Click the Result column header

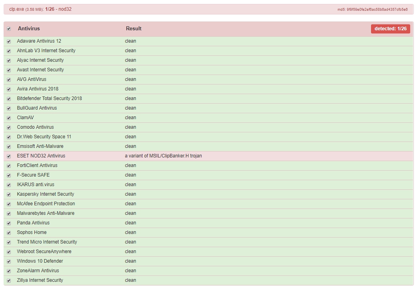[x=134, y=28]
